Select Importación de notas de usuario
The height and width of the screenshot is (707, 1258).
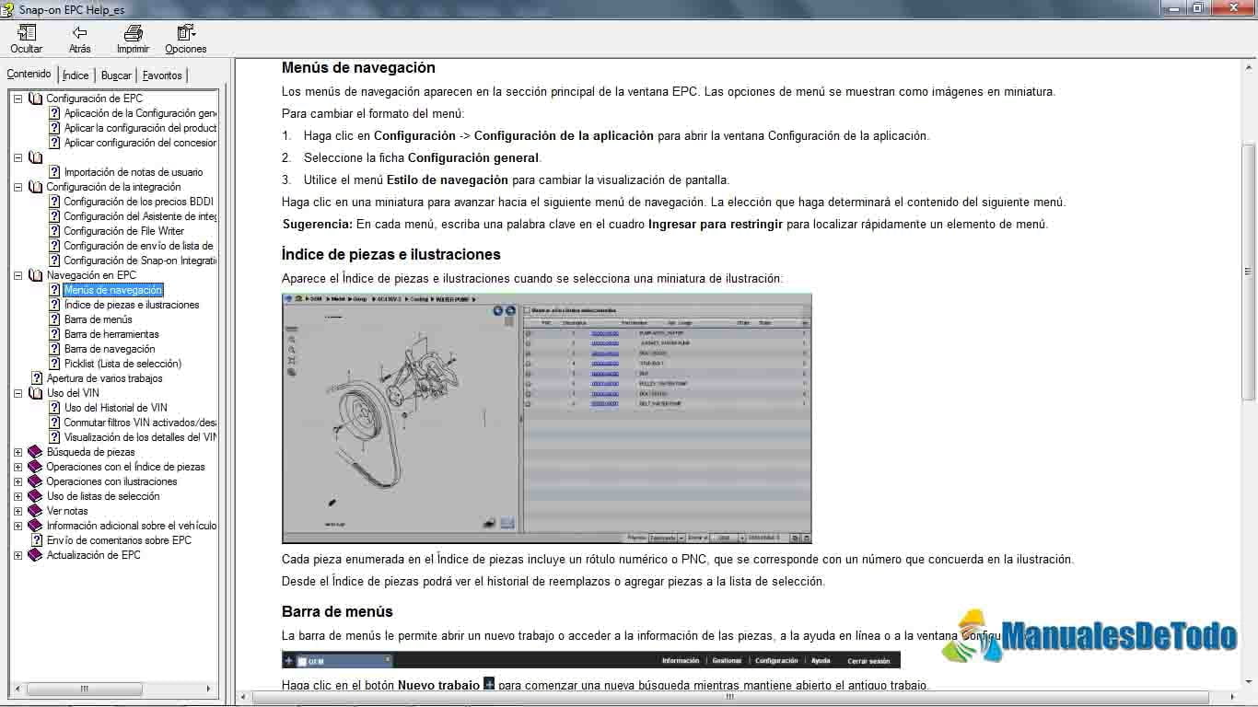[x=134, y=172]
